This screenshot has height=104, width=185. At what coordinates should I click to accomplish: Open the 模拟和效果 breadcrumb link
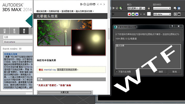pos(42,11)
